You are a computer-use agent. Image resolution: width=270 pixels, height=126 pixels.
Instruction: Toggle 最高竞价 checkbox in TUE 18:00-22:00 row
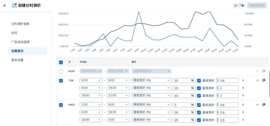click(x=199, y=96)
